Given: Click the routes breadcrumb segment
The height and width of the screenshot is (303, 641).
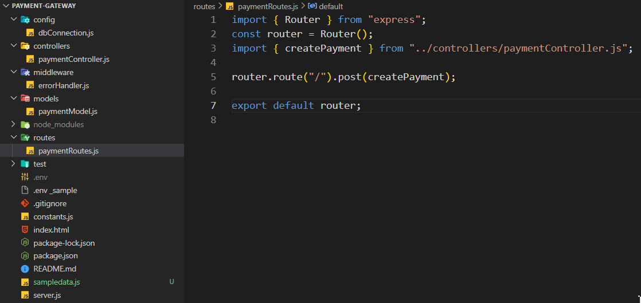Looking at the screenshot, I should 204,6.
